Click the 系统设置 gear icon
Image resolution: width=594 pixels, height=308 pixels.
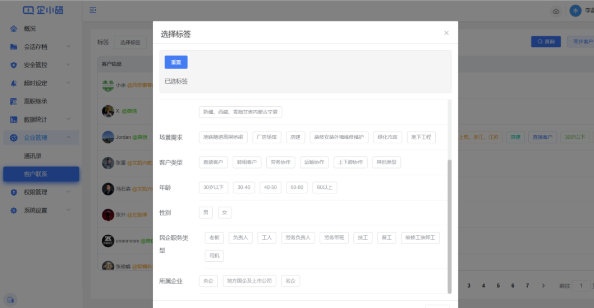[14, 211]
